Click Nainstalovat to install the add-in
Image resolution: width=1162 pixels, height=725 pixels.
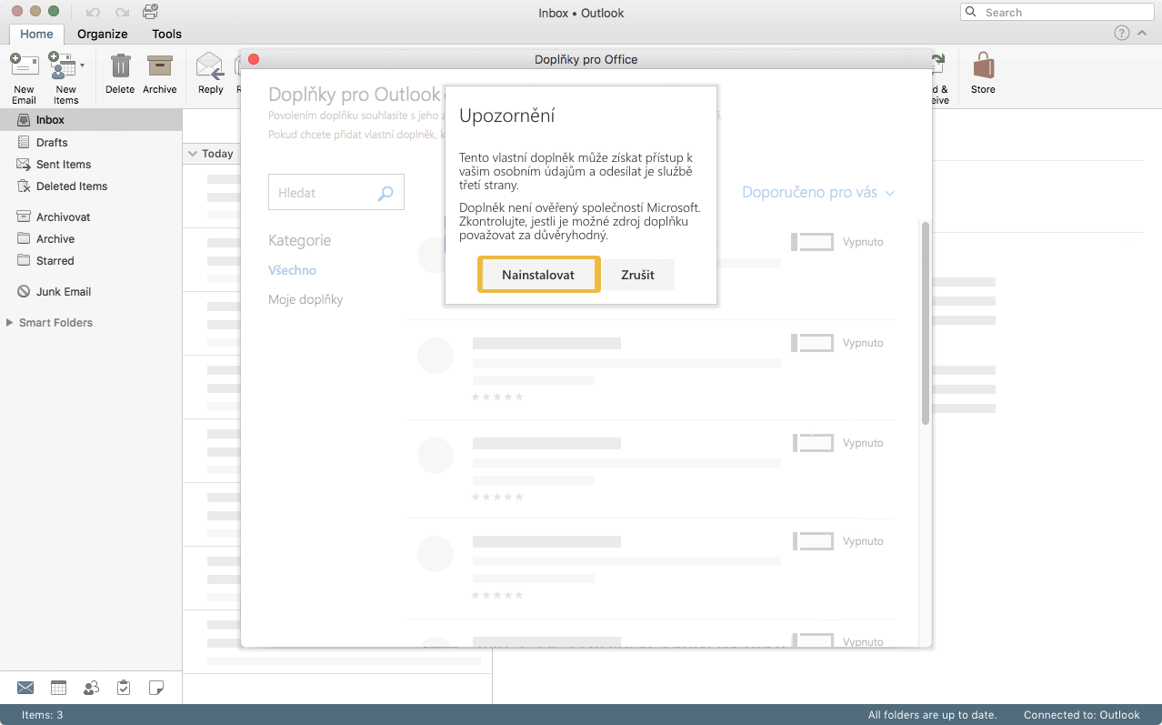pos(538,275)
